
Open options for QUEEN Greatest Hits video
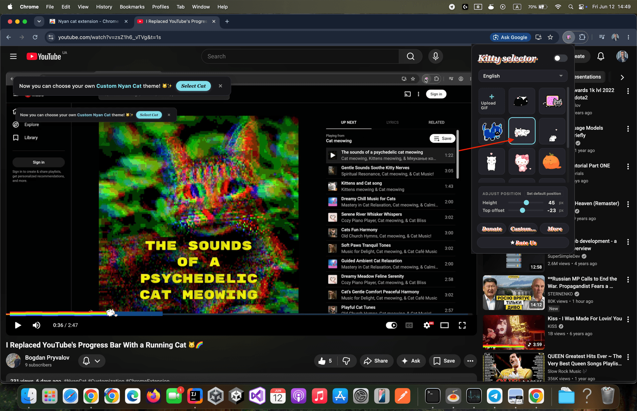(628, 357)
